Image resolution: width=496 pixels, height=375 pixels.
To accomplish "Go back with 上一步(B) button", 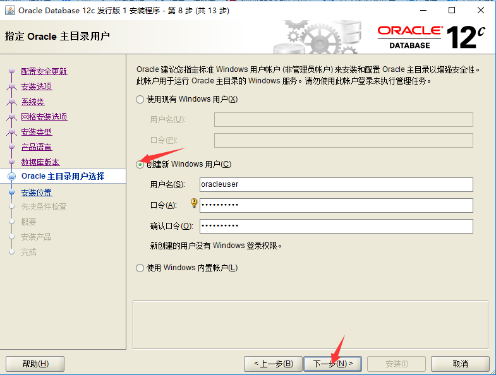I will [274, 364].
